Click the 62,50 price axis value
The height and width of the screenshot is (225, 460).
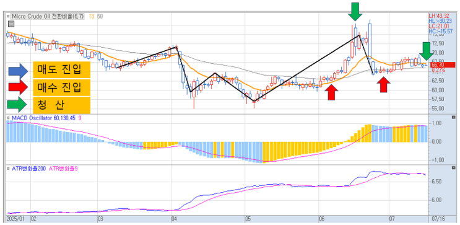pos(438,80)
